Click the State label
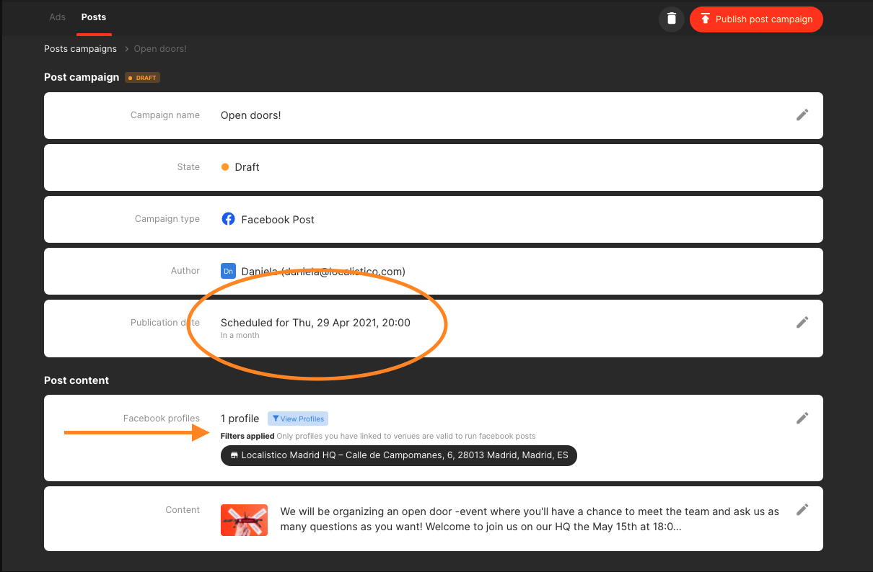The image size is (873, 572). pos(188,167)
